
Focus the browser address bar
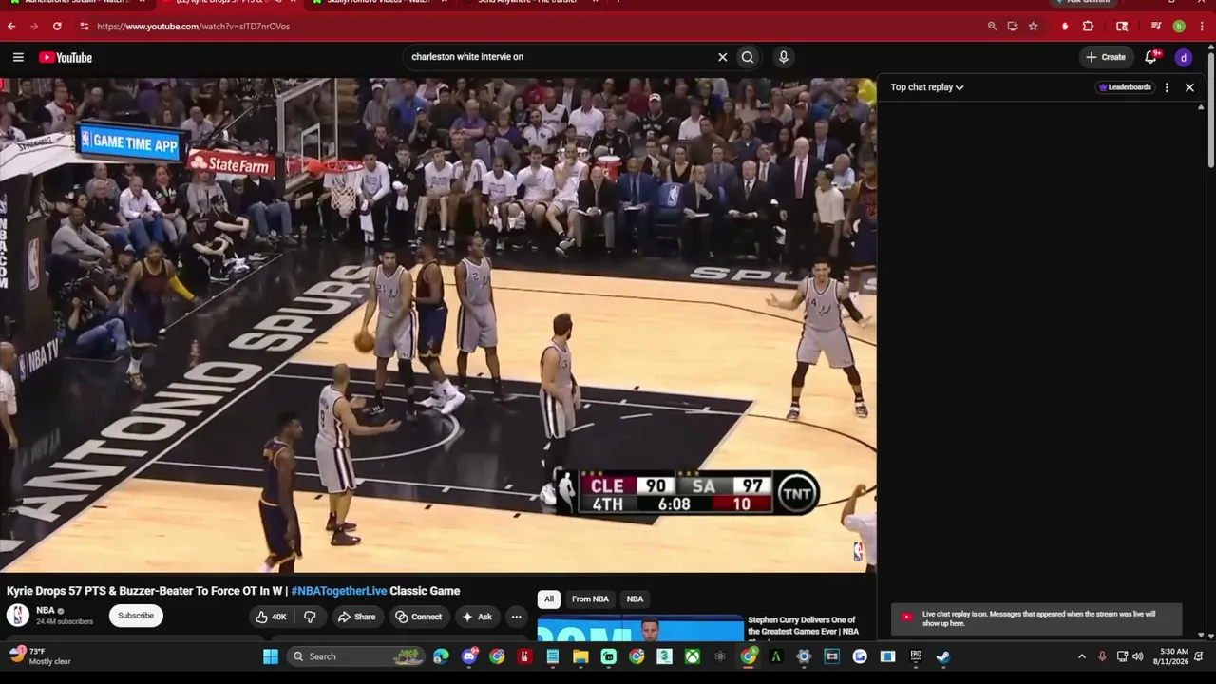point(532,27)
